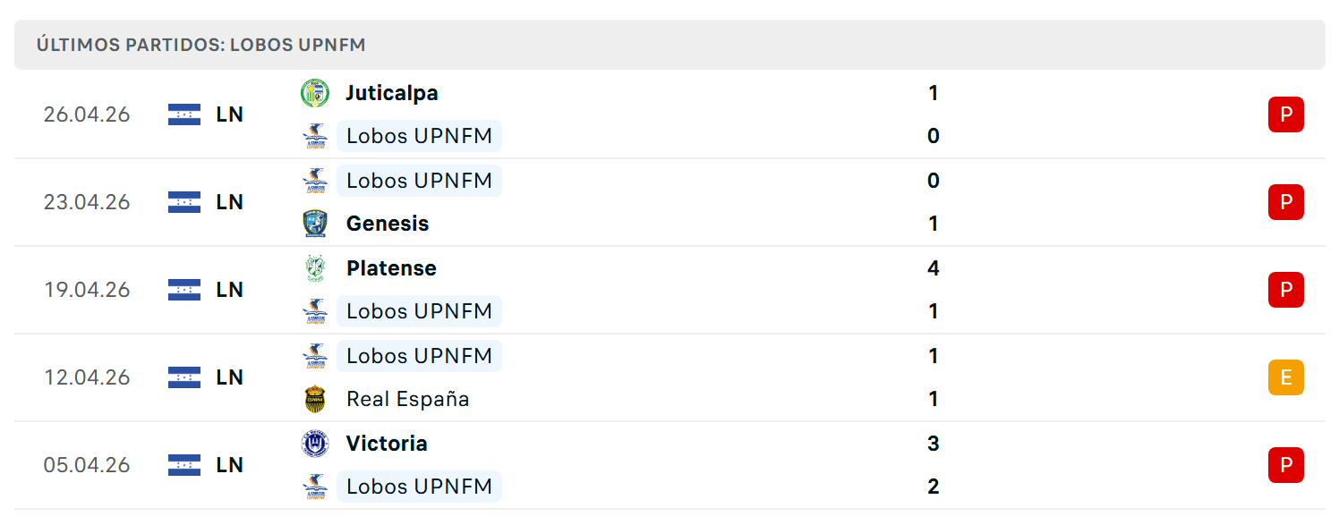Click the Últimos Partidos: Lobos UPNFM header
The height and width of the screenshot is (525, 1339).
point(669,45)
